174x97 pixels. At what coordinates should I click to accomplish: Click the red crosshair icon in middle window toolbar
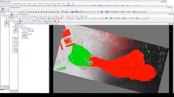point(126,12)
